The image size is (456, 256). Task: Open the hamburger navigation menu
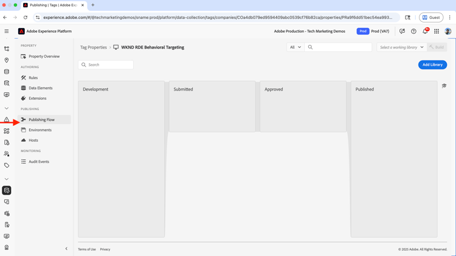[7, 31]
